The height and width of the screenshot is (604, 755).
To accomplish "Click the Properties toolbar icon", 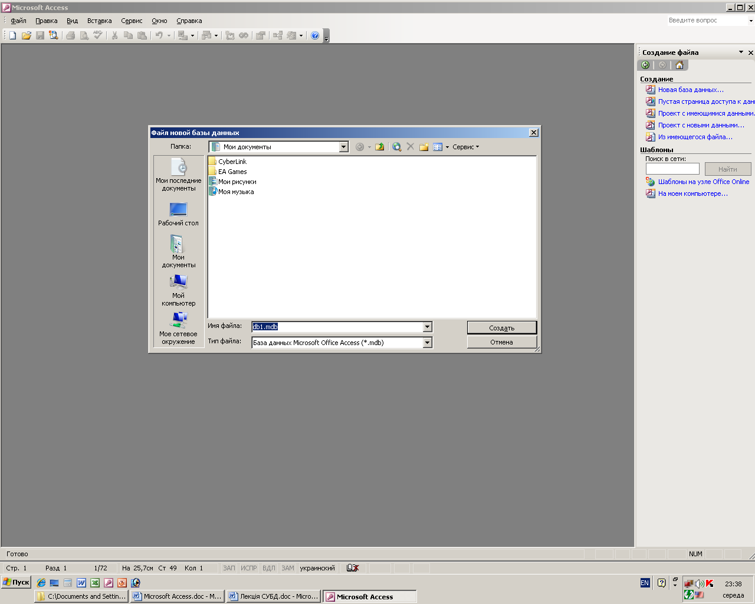I will click(x=260, y=35).
